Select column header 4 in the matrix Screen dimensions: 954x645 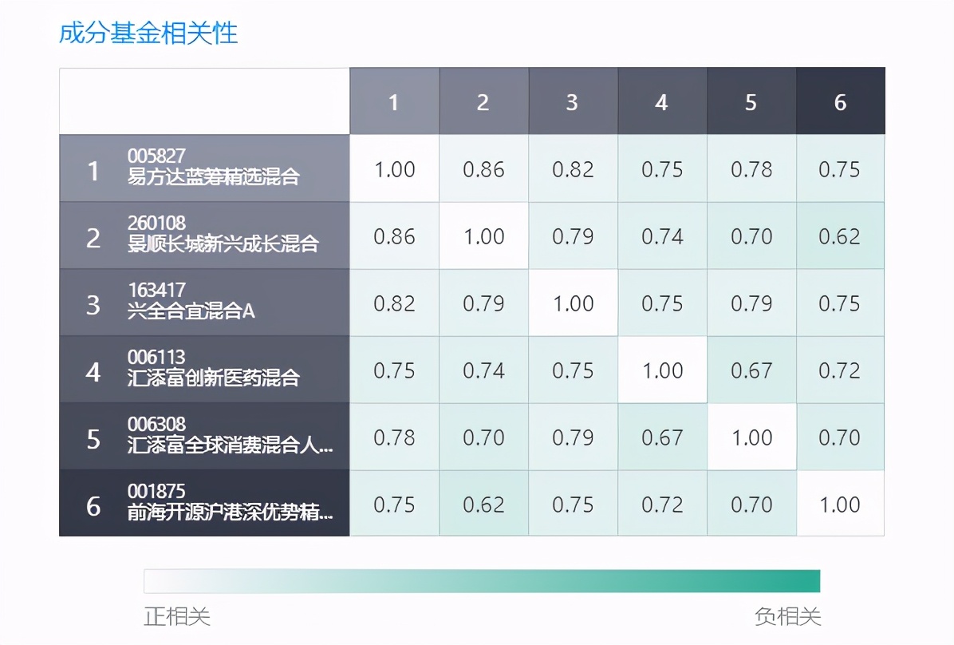pyautogui.click(x=662, y=102)
